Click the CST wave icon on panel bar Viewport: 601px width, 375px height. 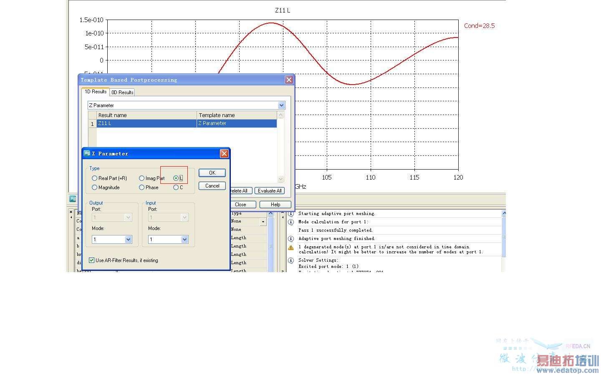[73, 199]
